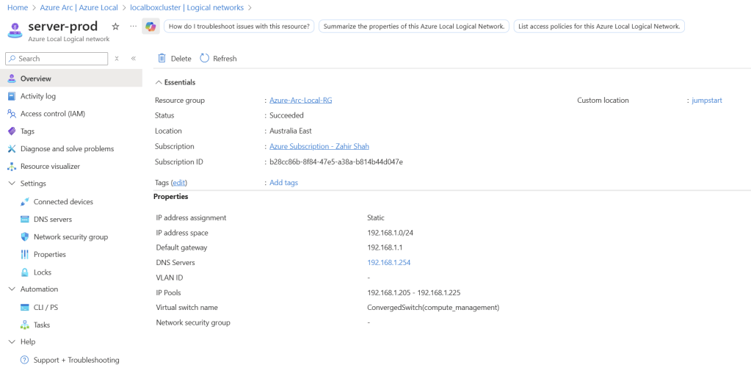Screen dimensions: 751x365
Task: Click the Add tags link
Action: (x=283, y=182)
